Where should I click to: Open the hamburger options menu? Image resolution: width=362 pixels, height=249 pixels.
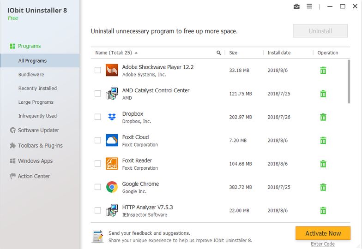pos(309,6)
